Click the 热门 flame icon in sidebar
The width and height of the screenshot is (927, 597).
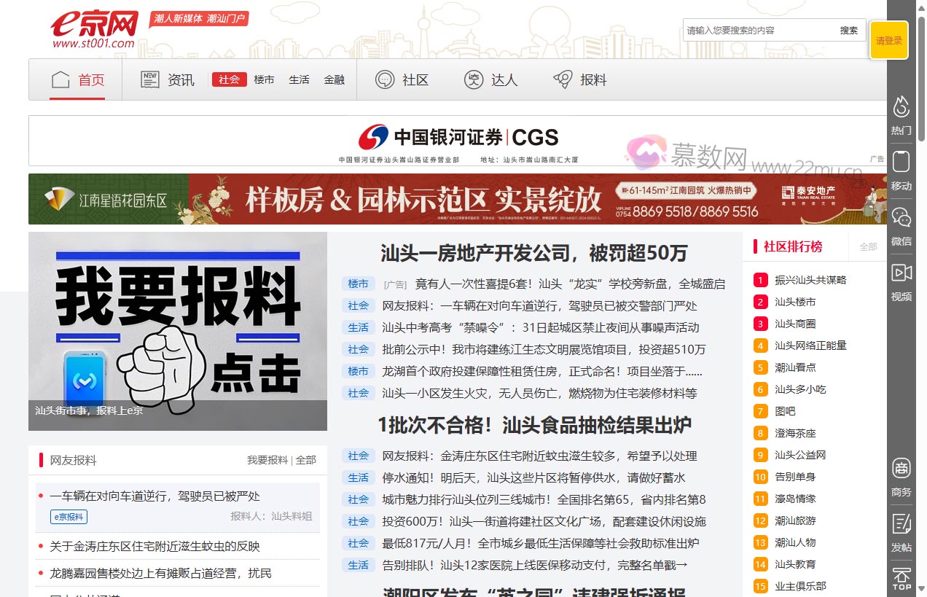(x=901, y=106)
